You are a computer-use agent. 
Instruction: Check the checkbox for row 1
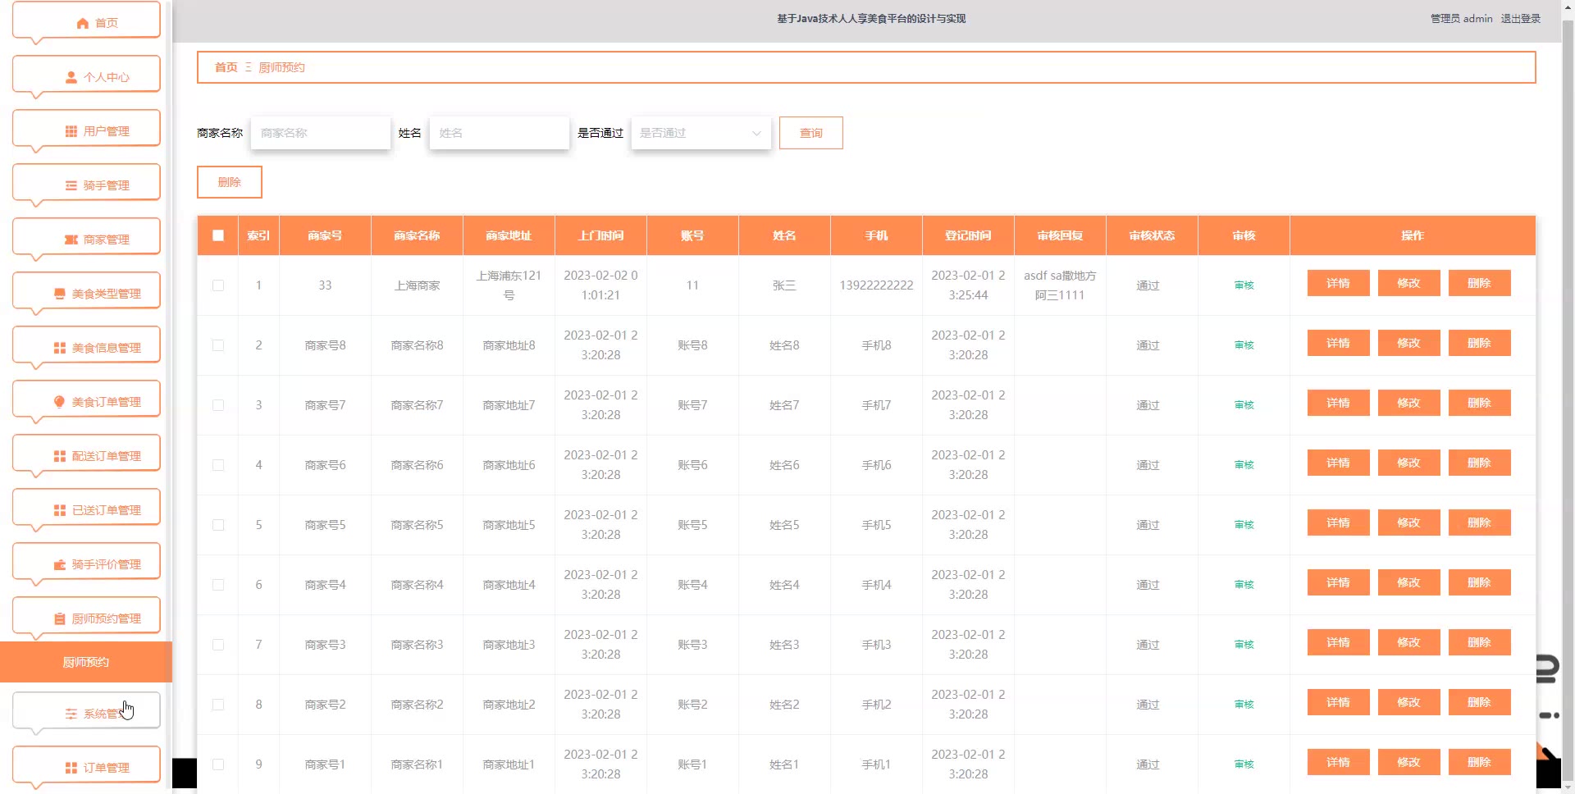218,285
